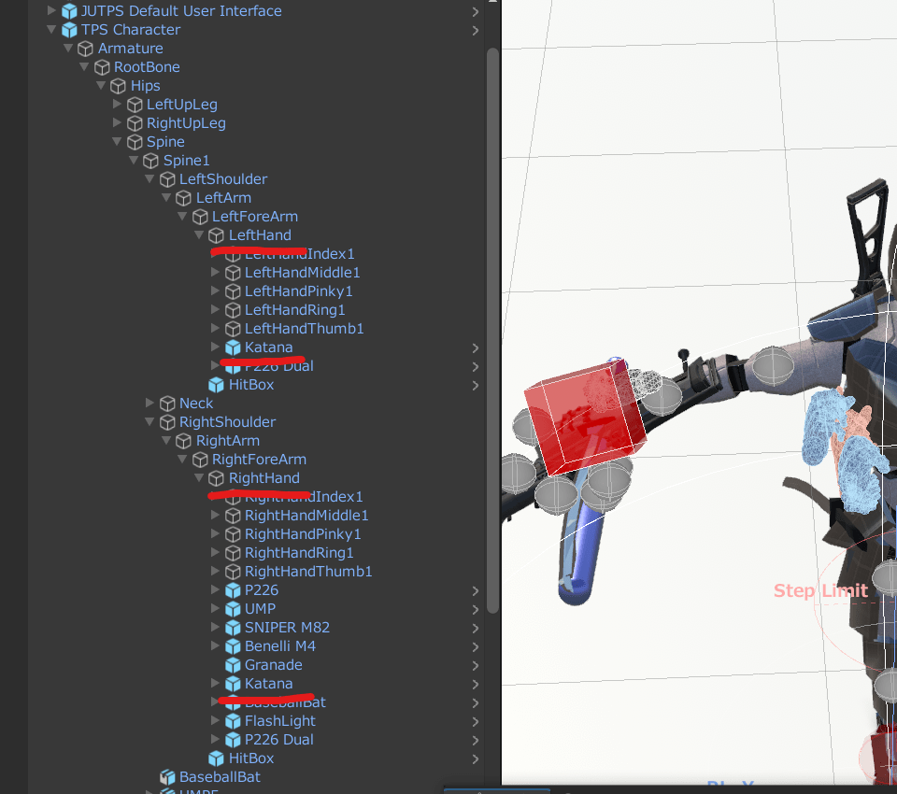The image size is (897, 794).
Task: Click the blue prefab icon beside SNIPER M82
Action: 233,628
